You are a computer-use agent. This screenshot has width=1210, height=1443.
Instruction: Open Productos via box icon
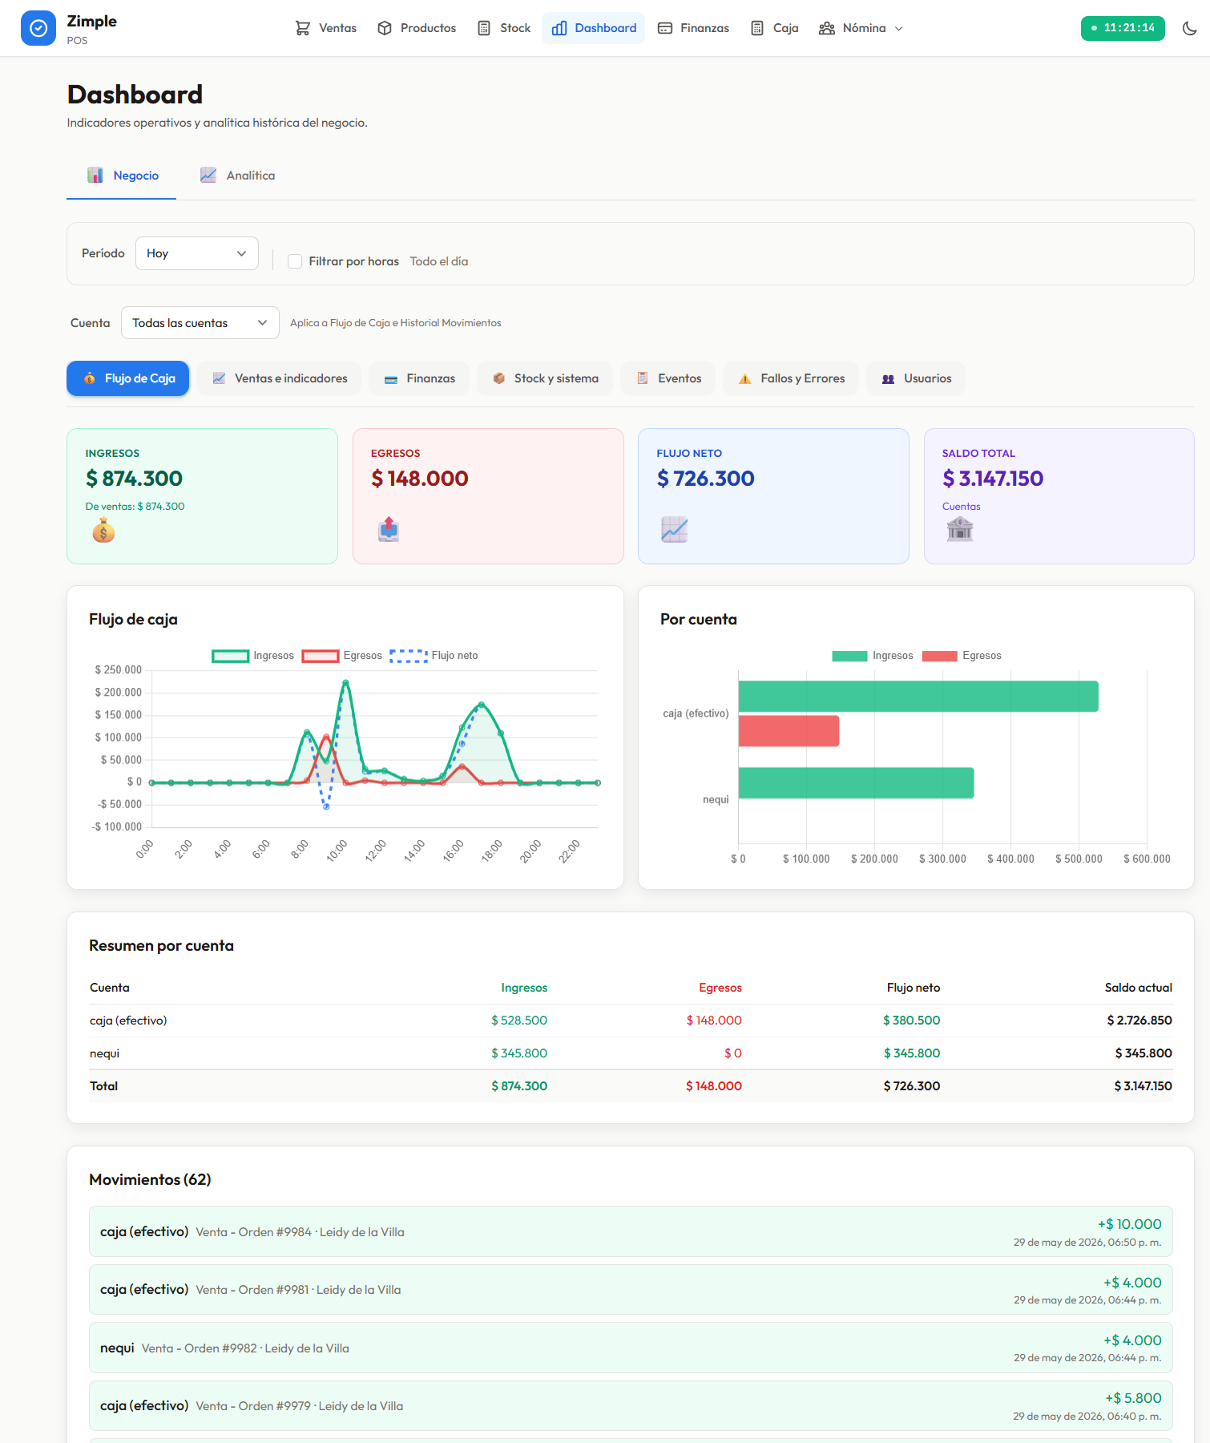coord(385,28)
